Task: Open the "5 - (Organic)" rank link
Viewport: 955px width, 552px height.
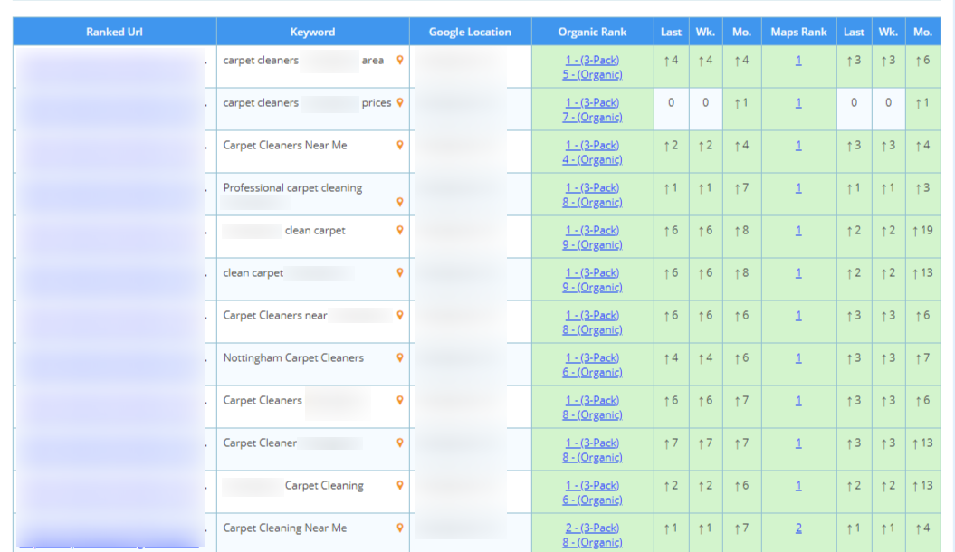Action: tap(592, 75)
